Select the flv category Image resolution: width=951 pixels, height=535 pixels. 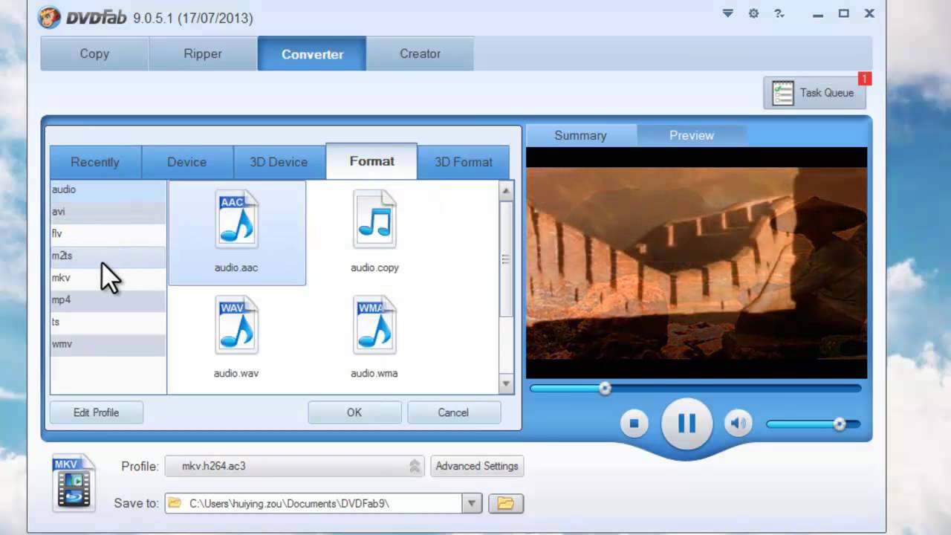point(108,233)
